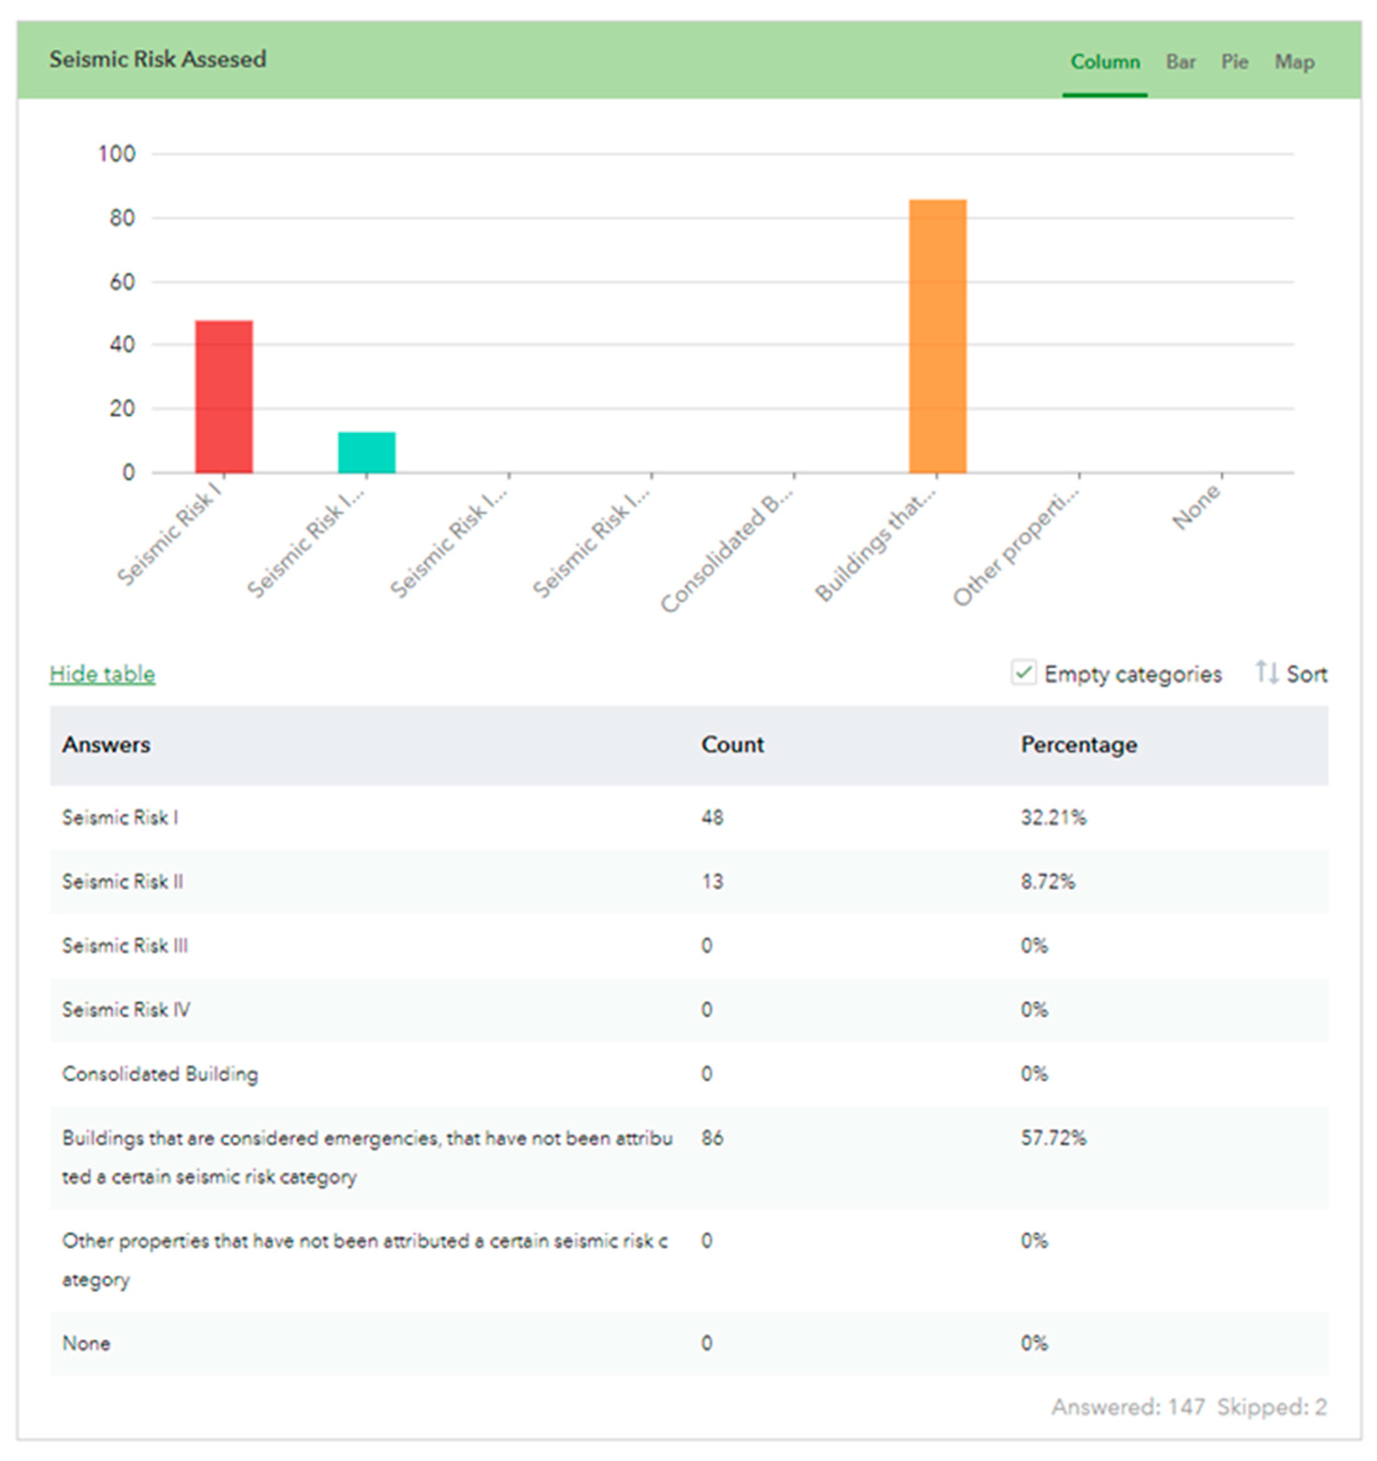Click the red Seismic Risk I bar
The image size is (1377, 1461).
point(224,397)
